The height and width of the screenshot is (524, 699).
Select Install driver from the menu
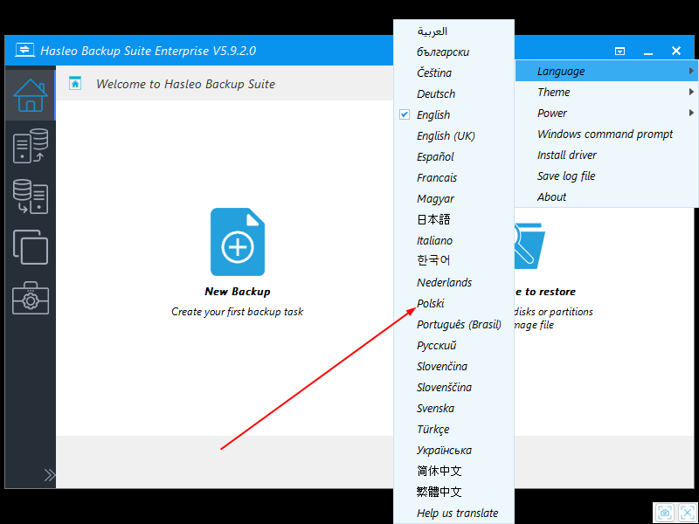tap(606, 155)
